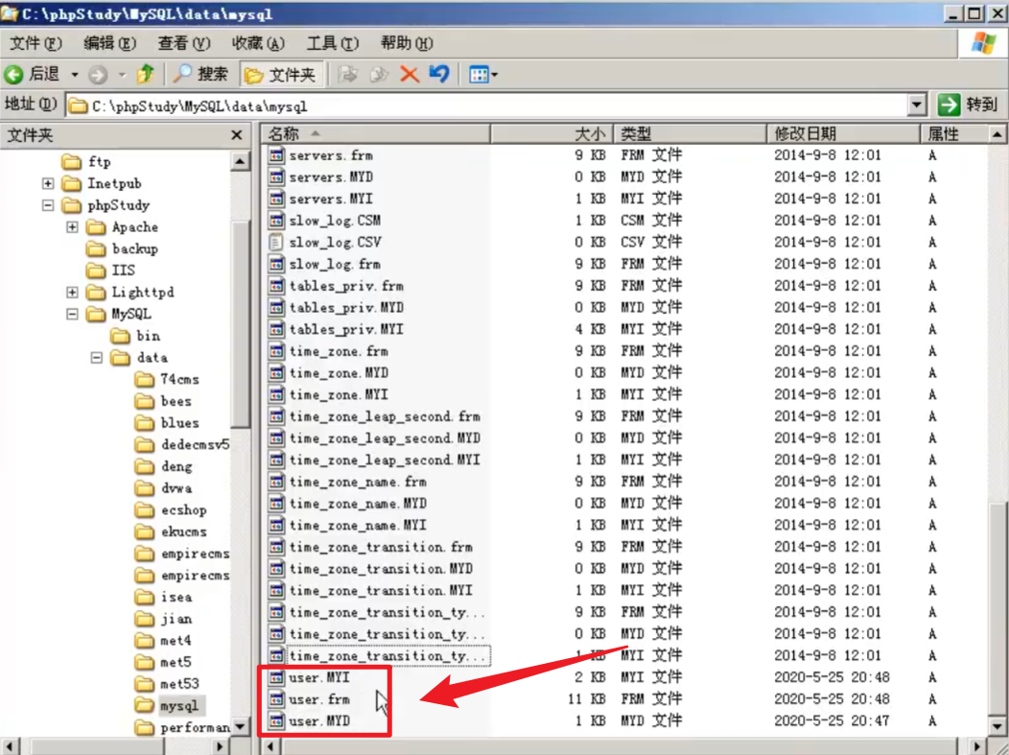Open the 工具 (Tools) menu

tap(332, 43)
